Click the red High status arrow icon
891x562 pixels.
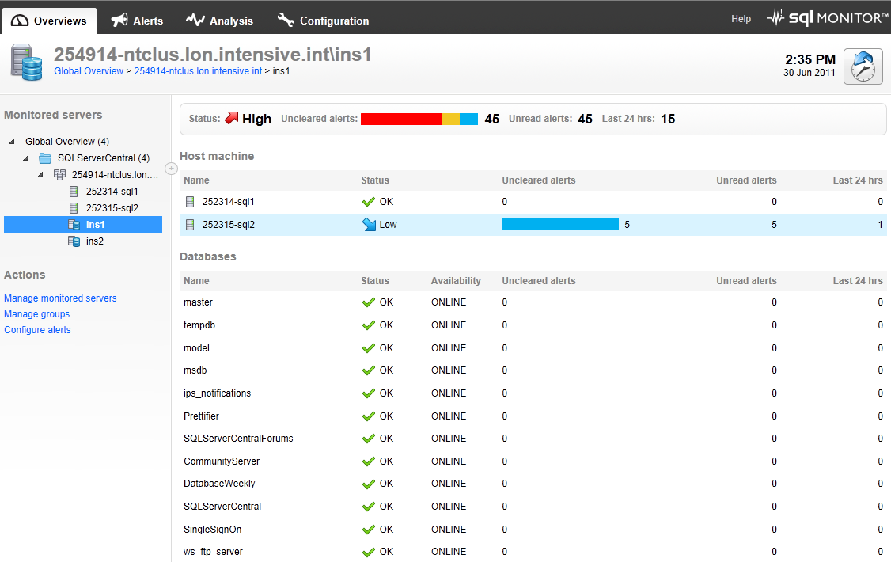[x=231, y=119]
